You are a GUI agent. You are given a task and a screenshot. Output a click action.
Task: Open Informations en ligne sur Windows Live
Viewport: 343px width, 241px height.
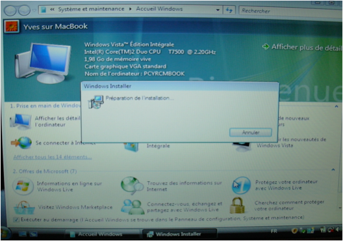(70, 186)
